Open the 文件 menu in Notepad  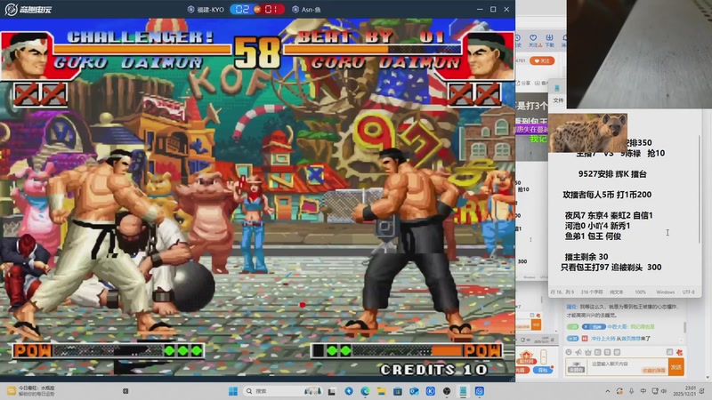click(558, 100)
